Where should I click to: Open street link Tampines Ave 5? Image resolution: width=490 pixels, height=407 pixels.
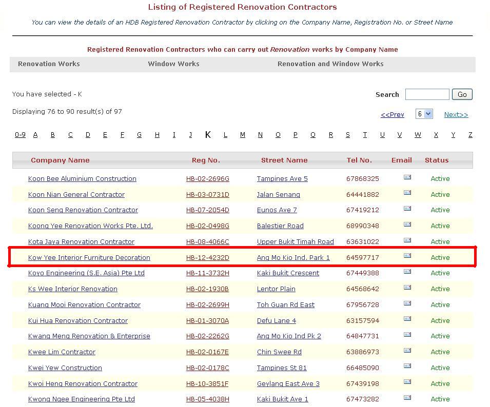282,179
